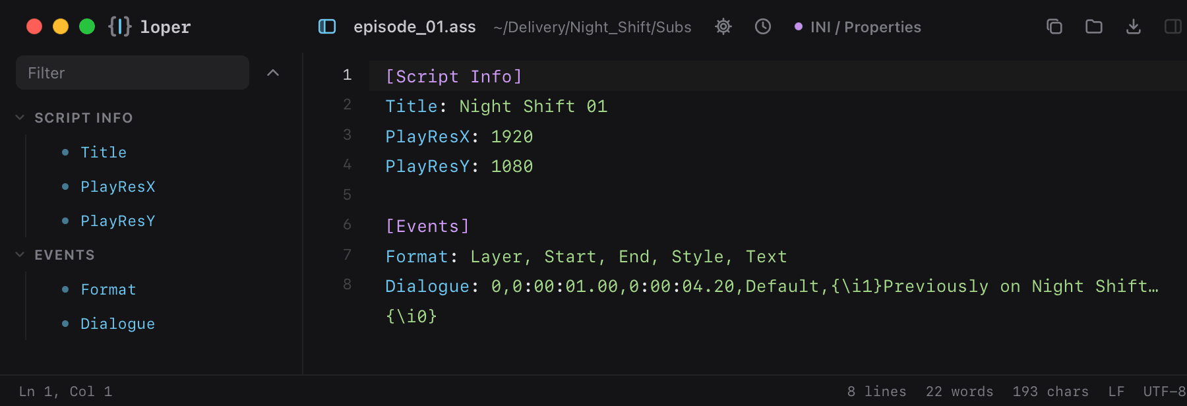This screenshot has width=1187, height=406.
Task: Click the episode_01.ass file name
Action: click(415, 27)
